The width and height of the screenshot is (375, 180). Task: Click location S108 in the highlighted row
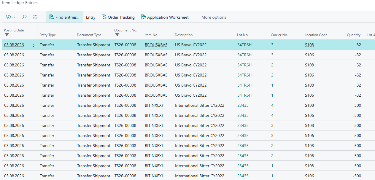point(309,45)
